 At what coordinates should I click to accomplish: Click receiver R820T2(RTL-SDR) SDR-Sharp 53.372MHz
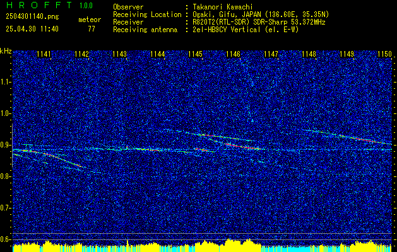(259, 22)
